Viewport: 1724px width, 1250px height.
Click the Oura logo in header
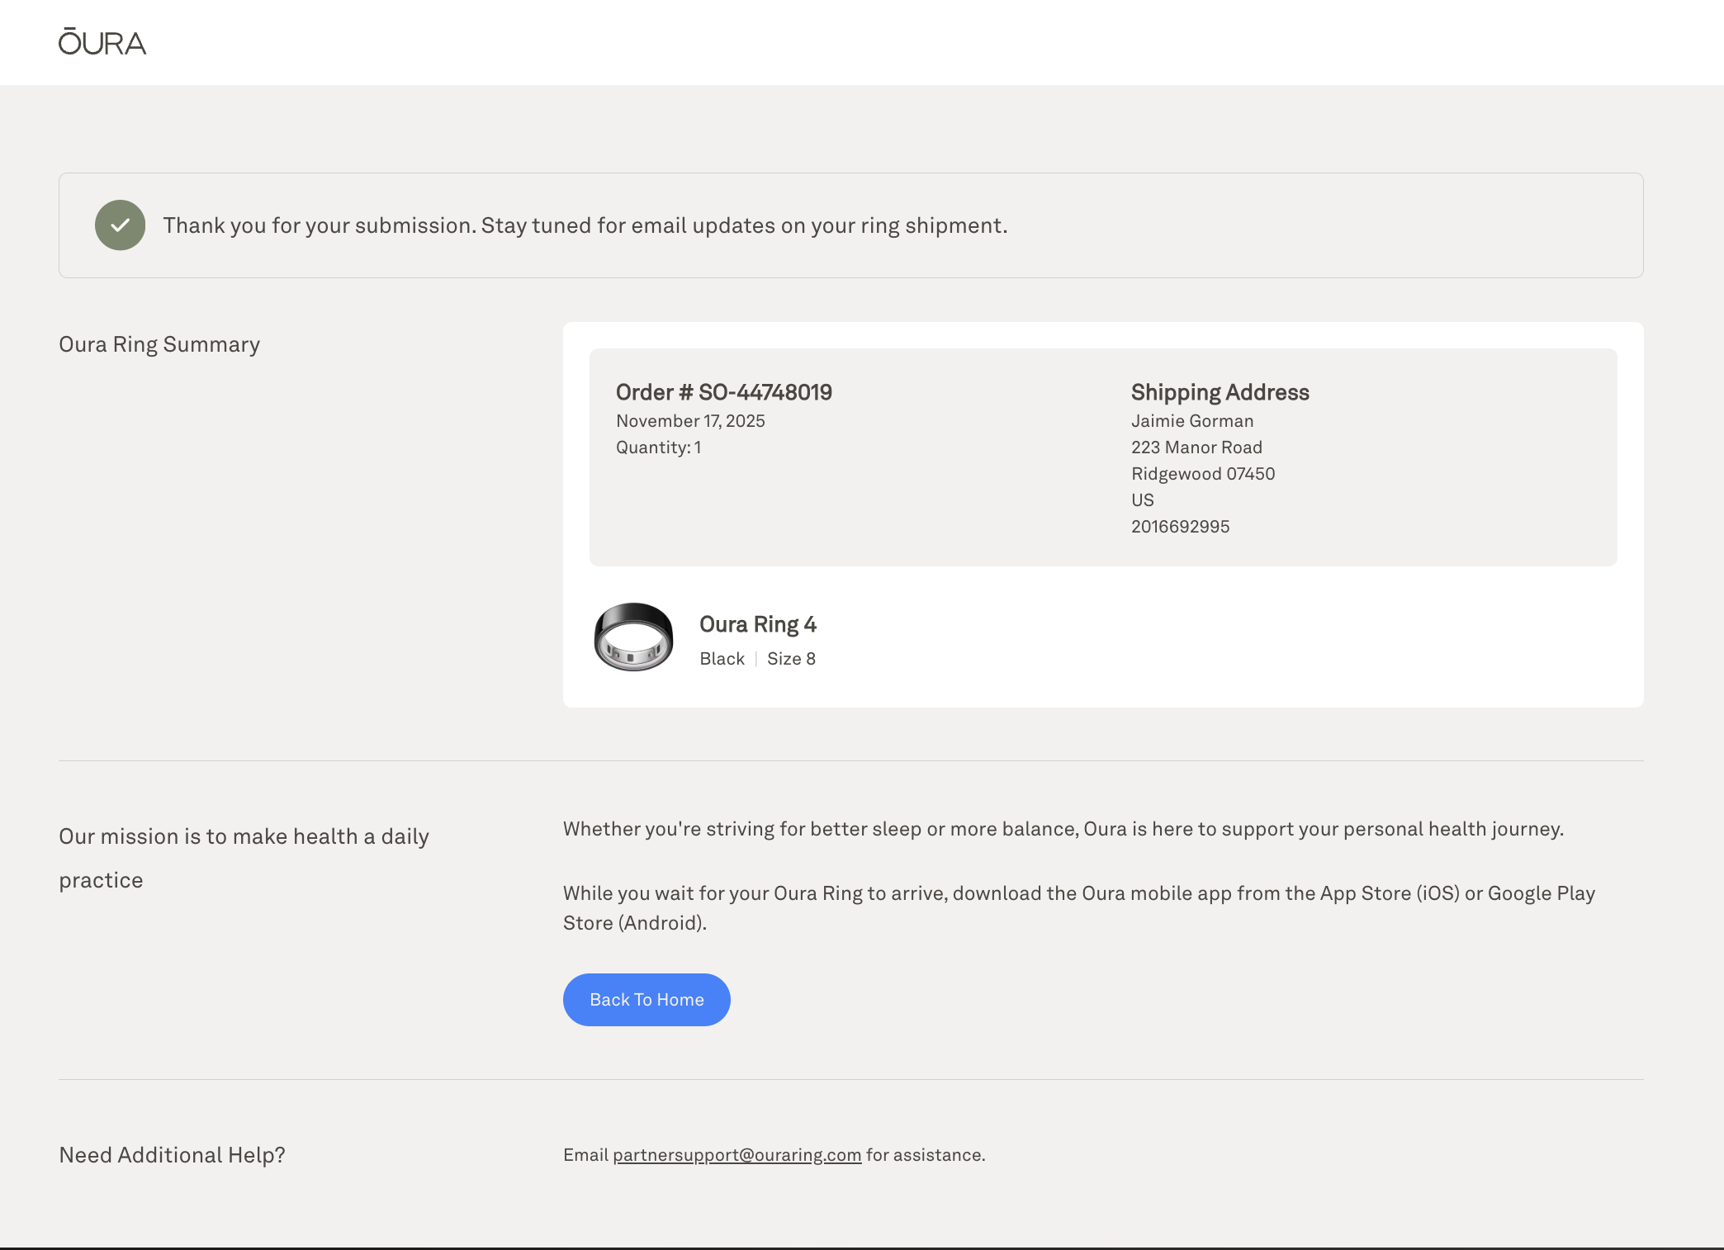coord(102,42)
